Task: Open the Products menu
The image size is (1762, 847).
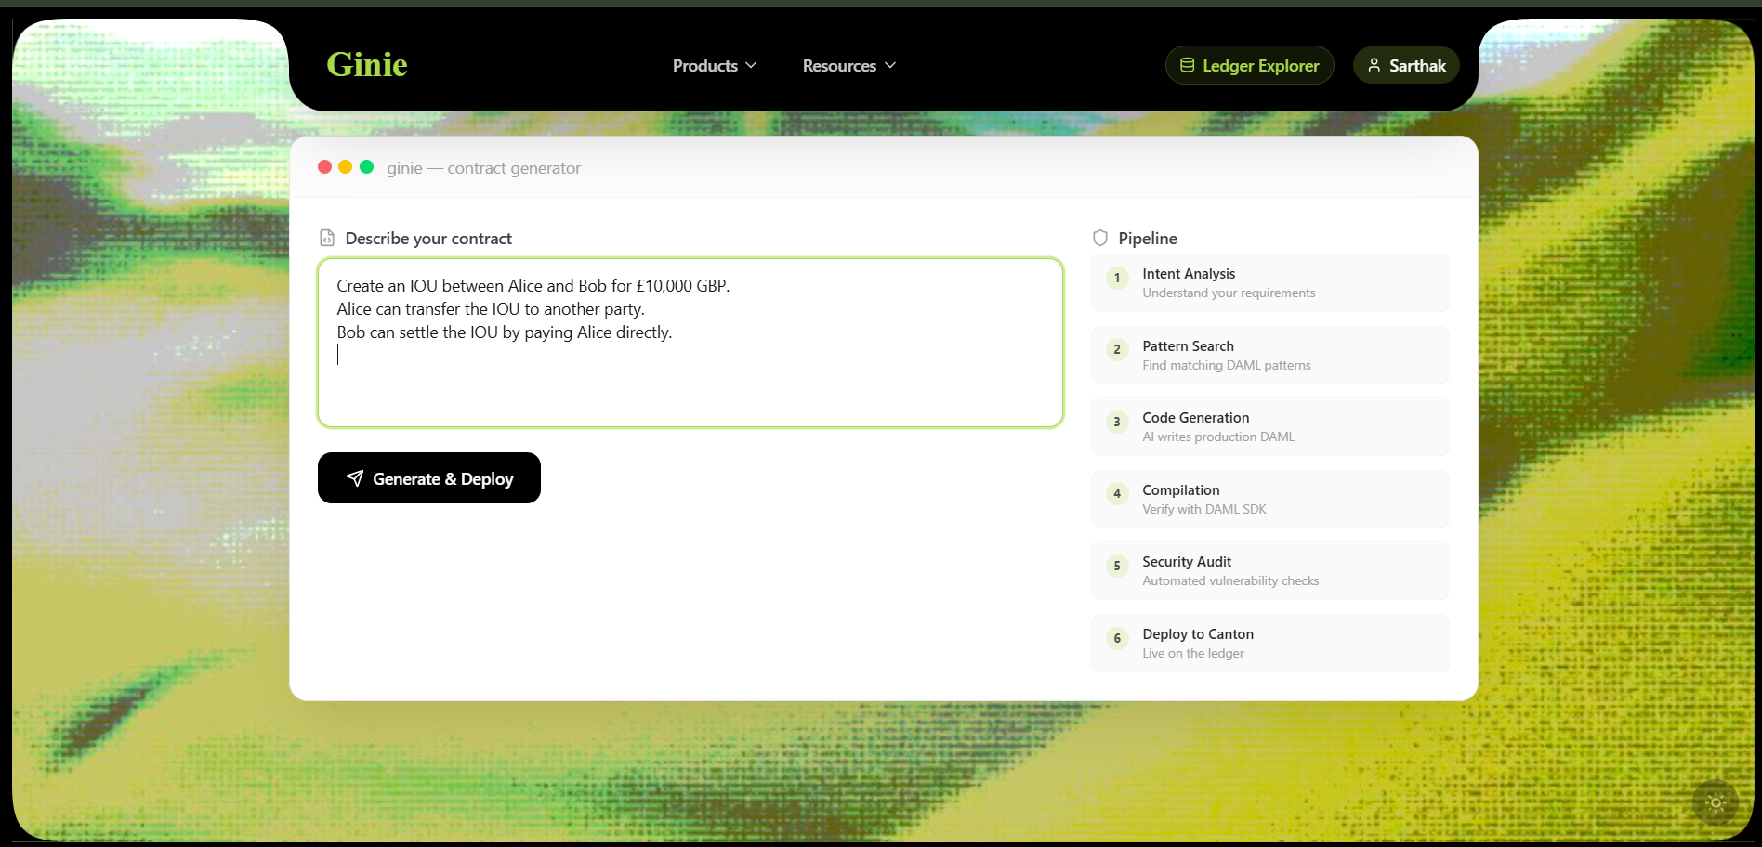Action: 715,65
